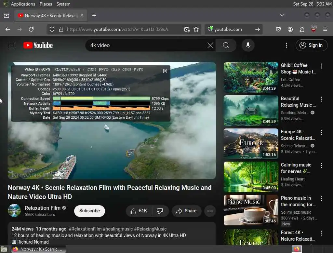Close the stats for nerds panel
This screenshot has height=253, width=333.
coord(165,71)
